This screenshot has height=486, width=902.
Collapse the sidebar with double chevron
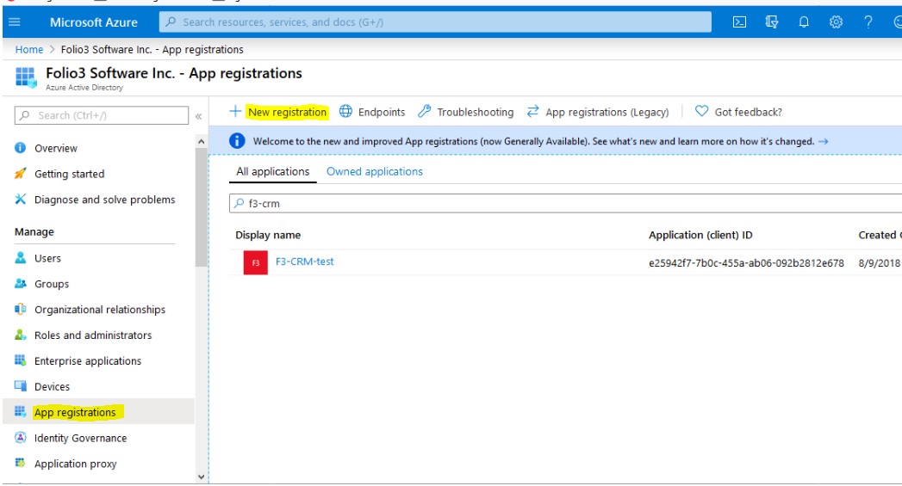(198, 116)
